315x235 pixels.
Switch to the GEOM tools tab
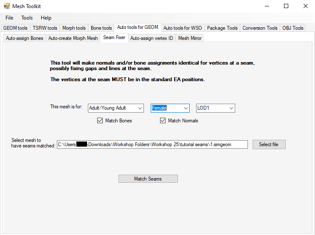point(15,28)
